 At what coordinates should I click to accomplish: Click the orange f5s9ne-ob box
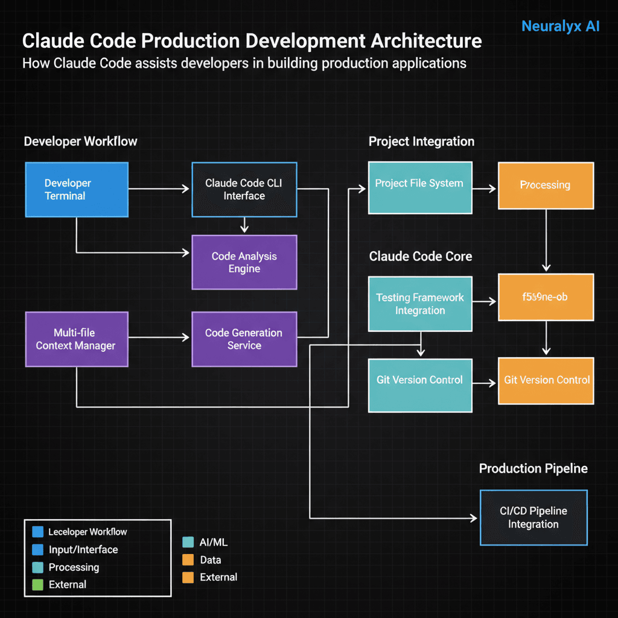(546, 297)
